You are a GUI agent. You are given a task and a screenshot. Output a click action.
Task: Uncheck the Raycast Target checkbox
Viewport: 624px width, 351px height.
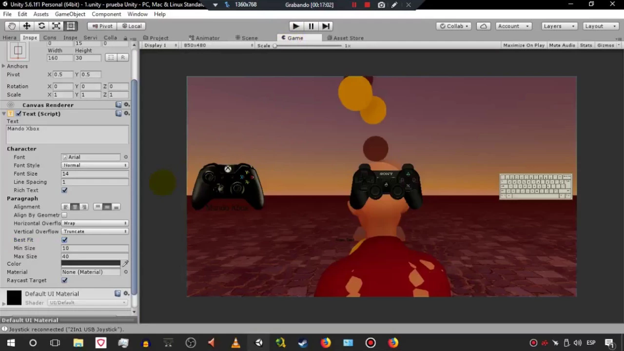tap(64, 280)
